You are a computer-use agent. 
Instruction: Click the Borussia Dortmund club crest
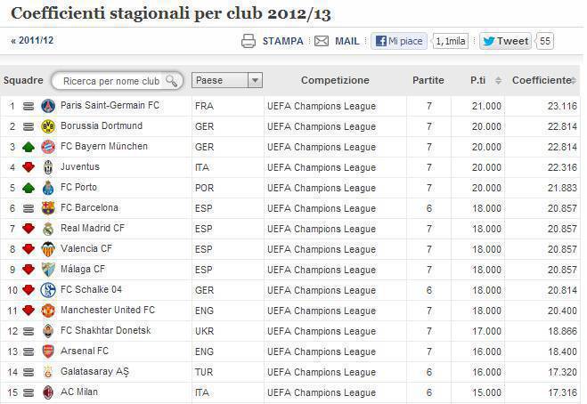[x=48, y=126]
